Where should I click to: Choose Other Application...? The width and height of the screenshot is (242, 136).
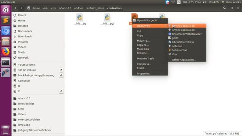tap(187, 60)
